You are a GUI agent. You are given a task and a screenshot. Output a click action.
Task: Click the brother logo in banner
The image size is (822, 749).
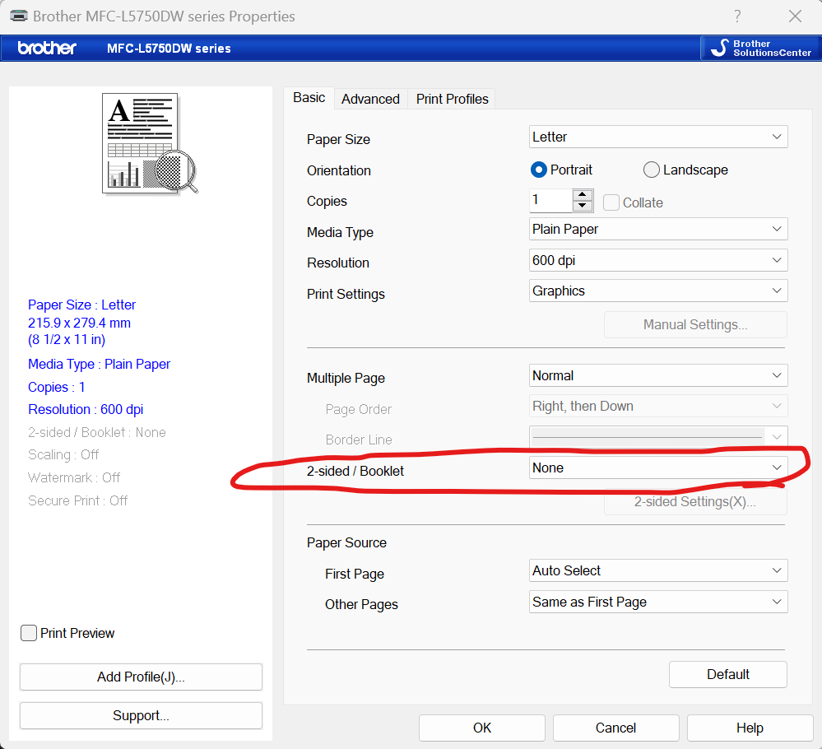pos(47,49)
